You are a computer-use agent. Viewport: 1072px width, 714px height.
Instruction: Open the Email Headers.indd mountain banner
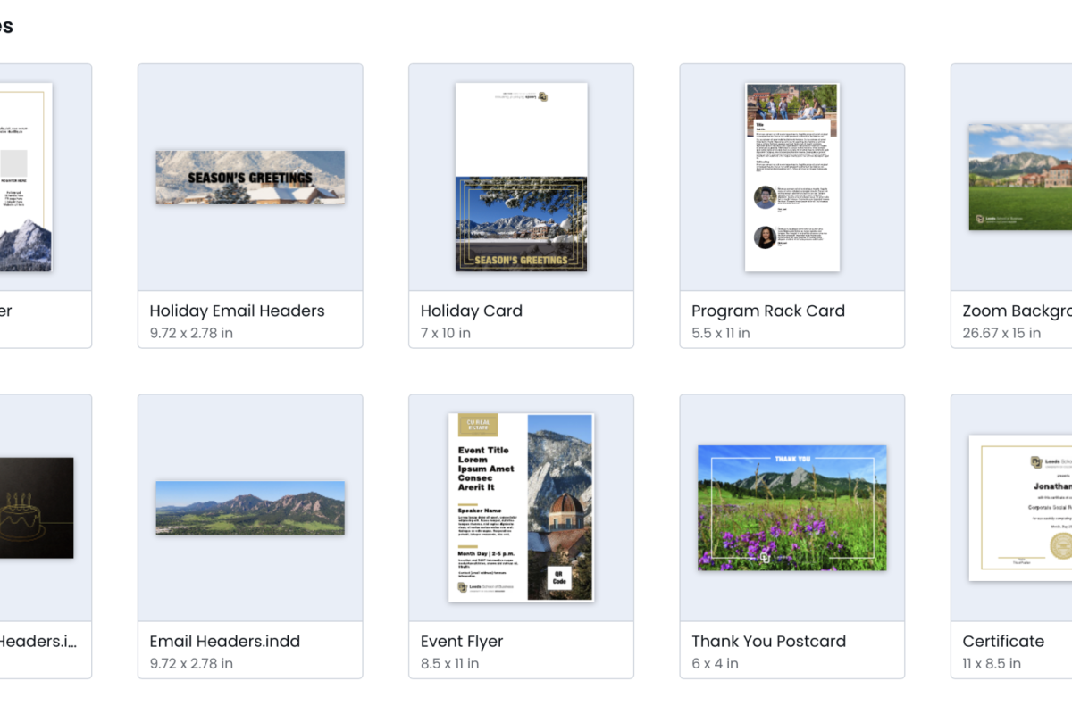click(250, 508)
